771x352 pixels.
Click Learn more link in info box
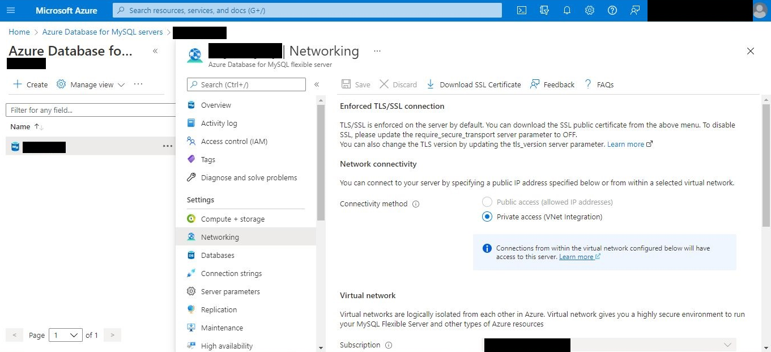click(x=580, y=257)
